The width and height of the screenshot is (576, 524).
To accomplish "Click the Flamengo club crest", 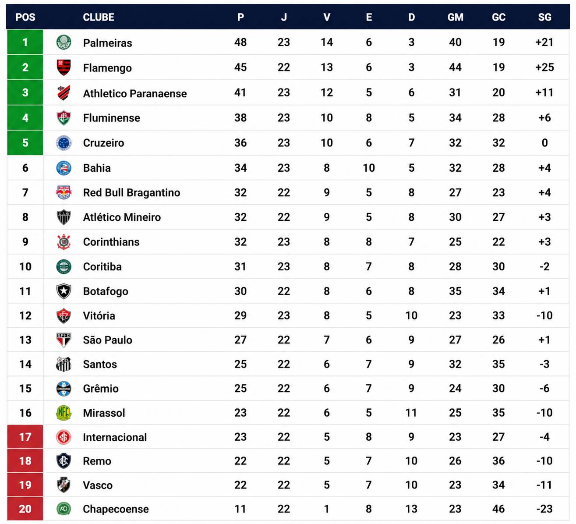I will pos(64,67).
